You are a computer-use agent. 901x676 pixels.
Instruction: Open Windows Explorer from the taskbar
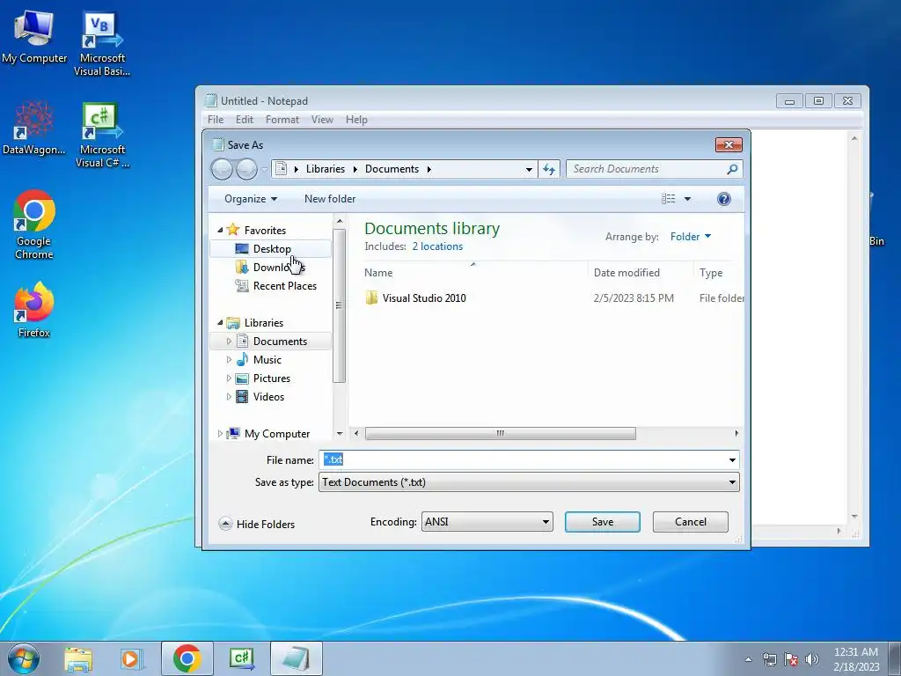pyautogui.click(x=78, y=658)
